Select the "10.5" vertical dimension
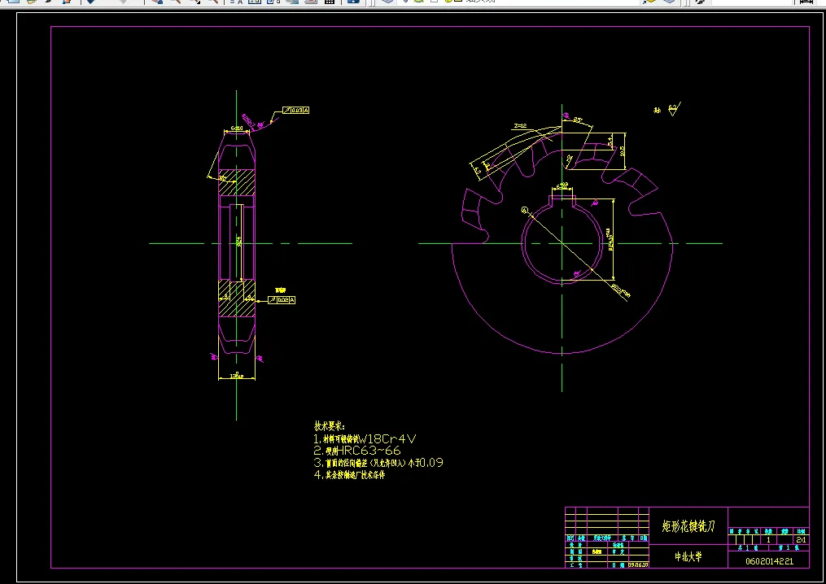 622,151
